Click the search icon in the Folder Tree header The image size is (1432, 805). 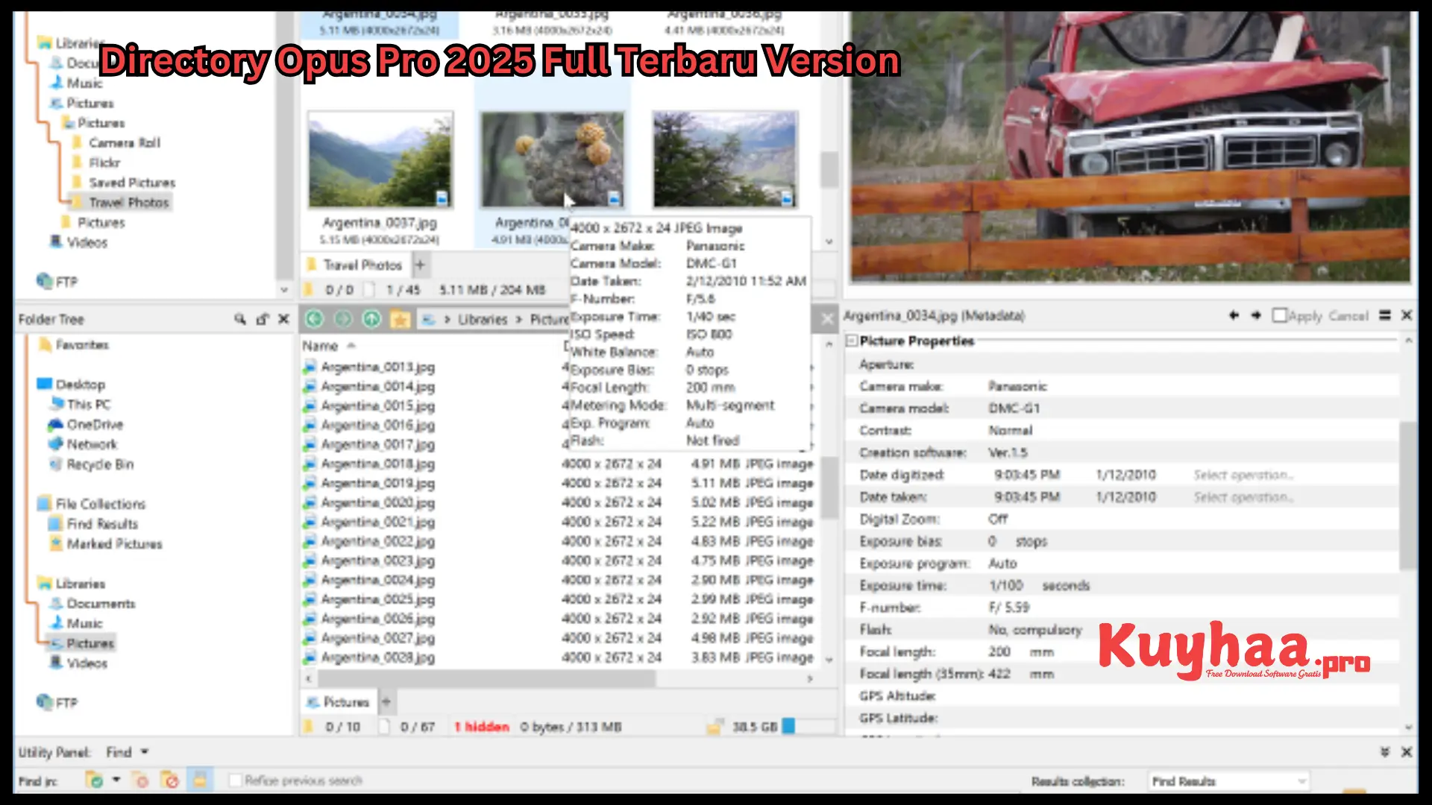(239, 319)
